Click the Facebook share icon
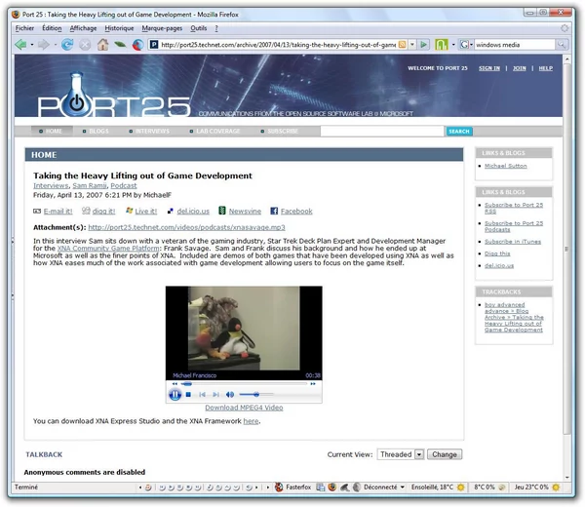Image resolution: width=585 pixels, height=507 pixels. (x=274, y=211)
